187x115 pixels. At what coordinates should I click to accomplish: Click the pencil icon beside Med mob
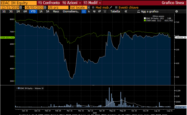(x=111, y=7)
